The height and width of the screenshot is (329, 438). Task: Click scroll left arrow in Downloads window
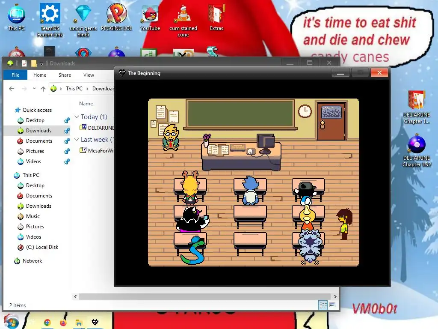75,296
